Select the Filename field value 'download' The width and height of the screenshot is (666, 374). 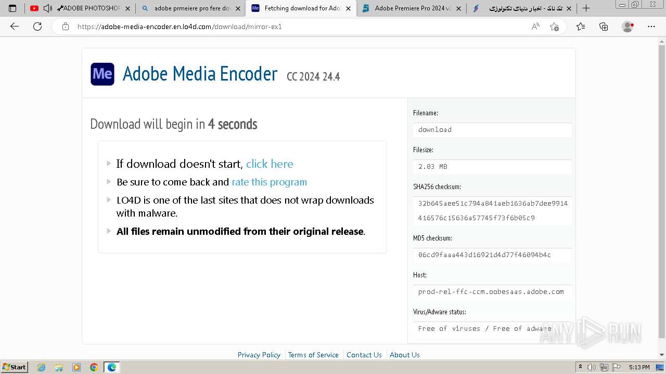pyautogui.click(x=492, y=130)
